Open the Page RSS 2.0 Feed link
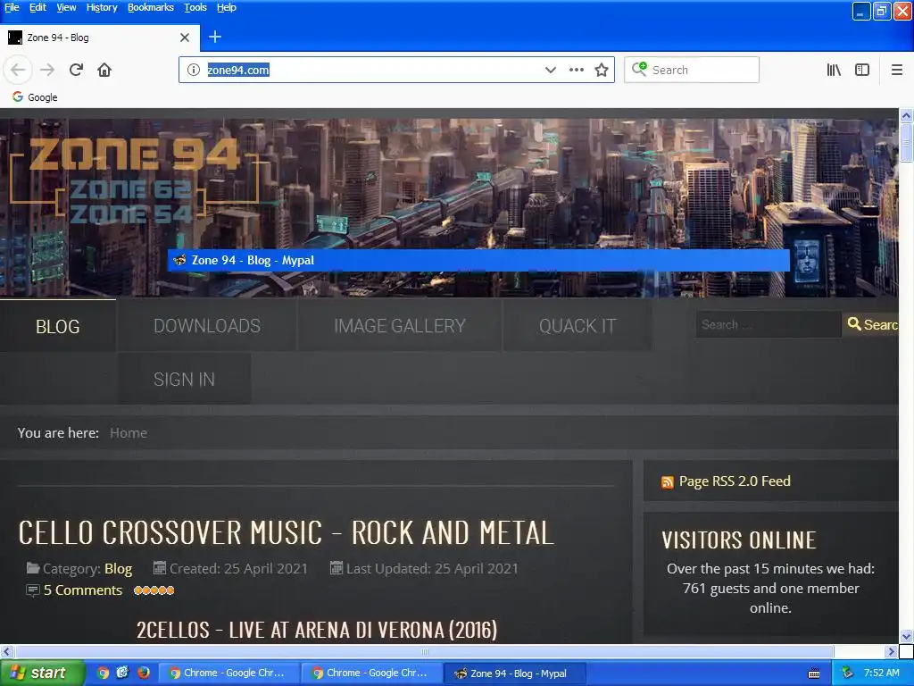Image resolution: width=914 pixels, height=686 pixels. click(735, 481)
